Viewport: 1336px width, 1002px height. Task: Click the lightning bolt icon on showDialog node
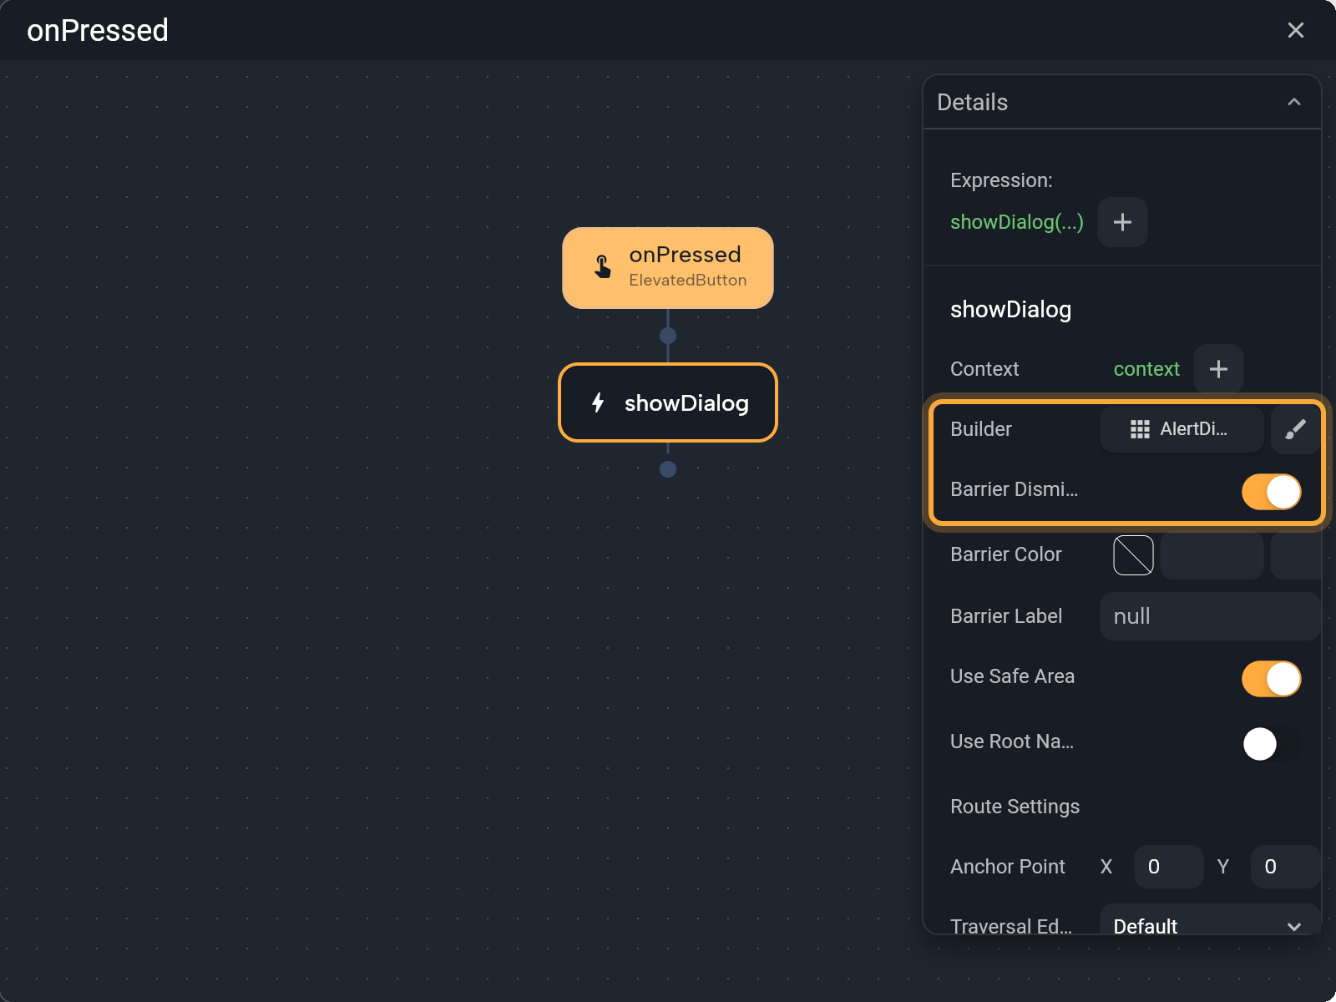click(x=598, y=402)
